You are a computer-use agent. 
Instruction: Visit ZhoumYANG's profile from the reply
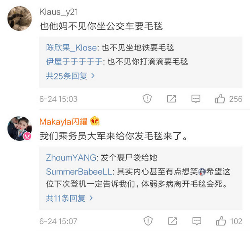71,157
